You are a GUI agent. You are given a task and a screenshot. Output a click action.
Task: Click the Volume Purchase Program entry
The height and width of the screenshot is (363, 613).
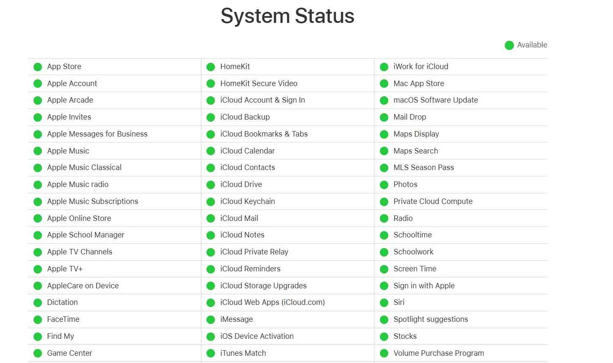439,353
